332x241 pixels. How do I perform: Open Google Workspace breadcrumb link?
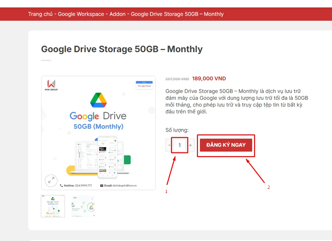tap(81, 14)
